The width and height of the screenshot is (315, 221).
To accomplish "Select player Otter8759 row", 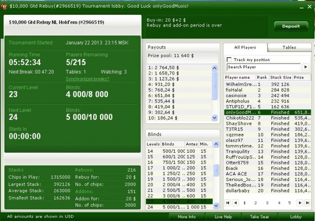I will click(x=267, y=163).
